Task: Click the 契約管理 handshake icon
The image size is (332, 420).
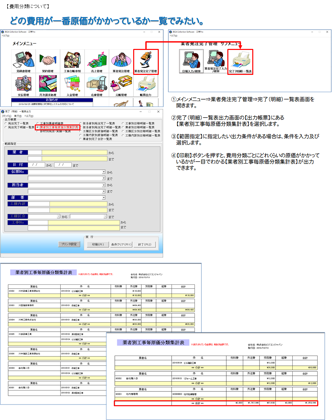Action: (48, 61)
